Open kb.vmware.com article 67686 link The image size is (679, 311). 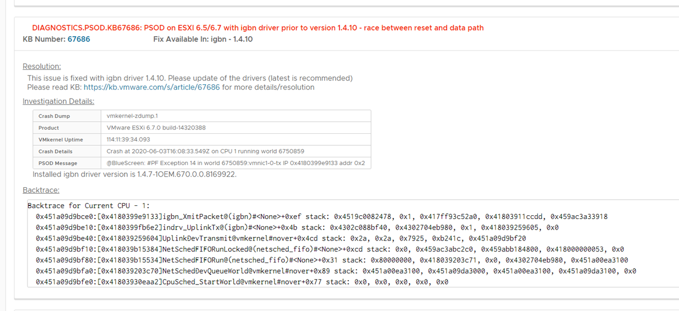coord(152,87)
